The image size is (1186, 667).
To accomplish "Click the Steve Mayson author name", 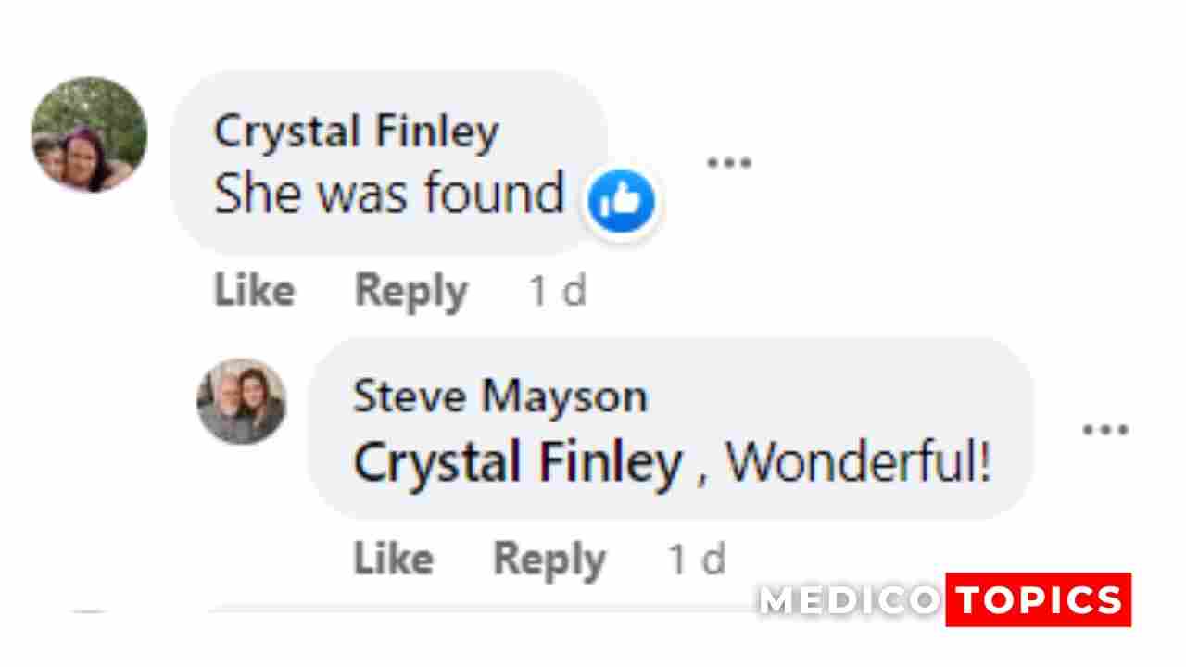I will pyautogui.click(x=500, y=396).
